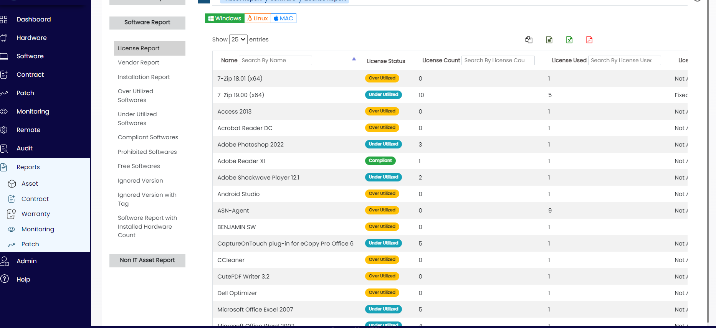Click the Contract icon under Reports
This screenshot has width=716, height=328.
pyautogui.click(x=12, y=199)
